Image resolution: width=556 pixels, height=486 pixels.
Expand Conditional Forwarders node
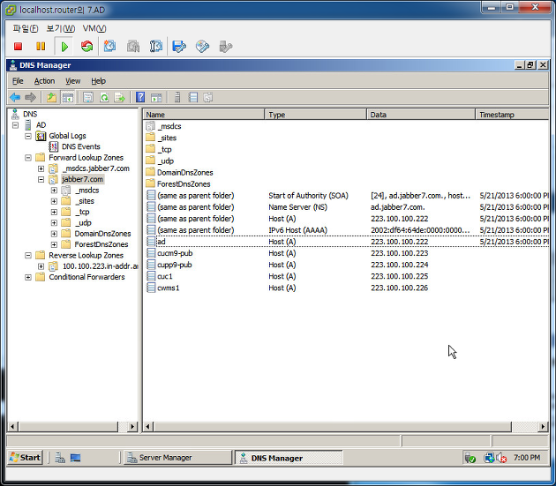(x=28, y=277)
